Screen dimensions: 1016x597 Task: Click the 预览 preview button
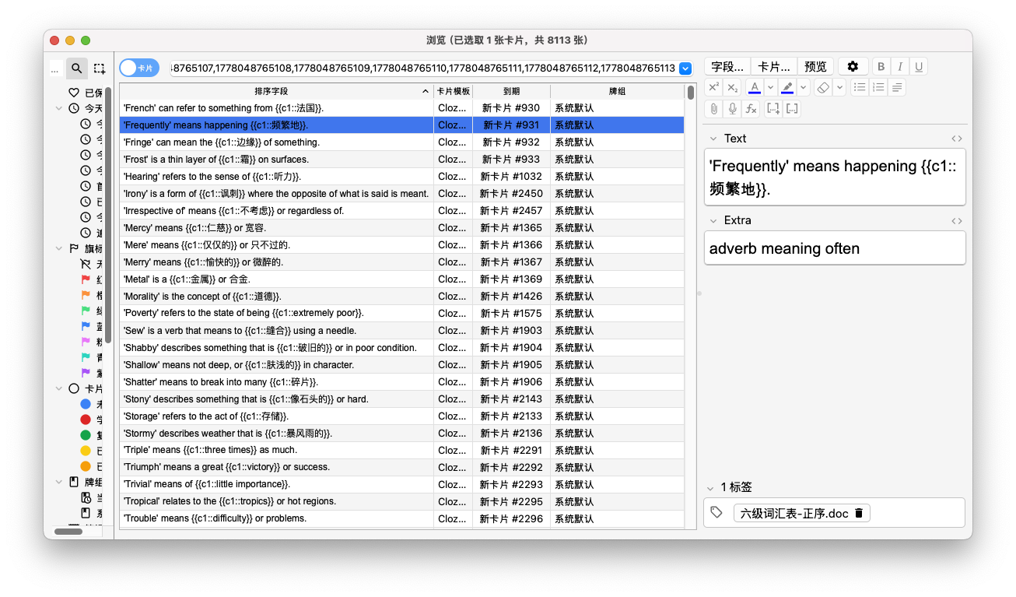815,67
